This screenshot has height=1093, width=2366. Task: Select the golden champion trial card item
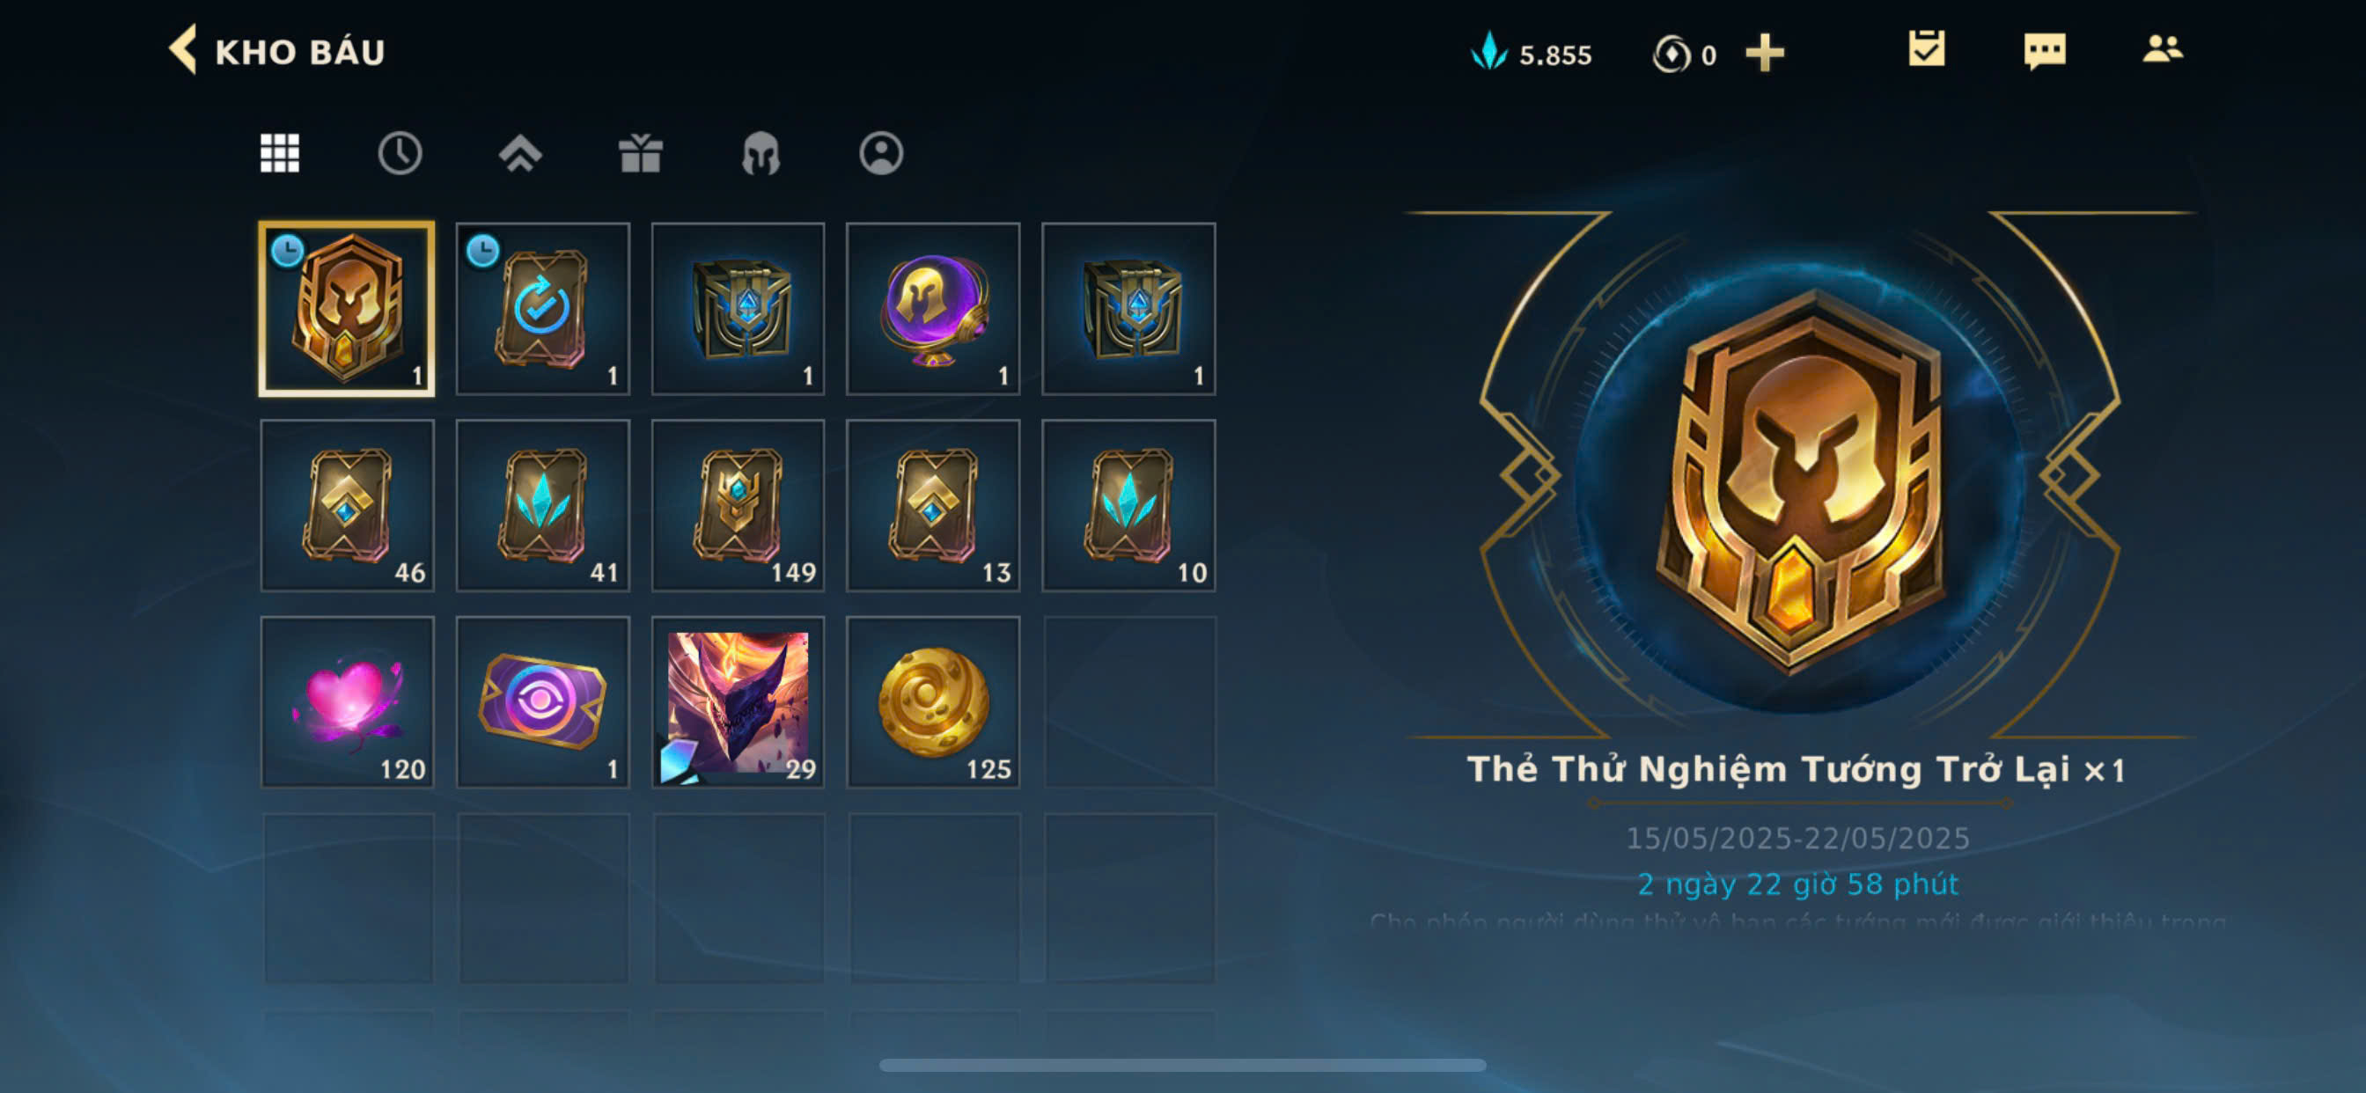pyautogui.click(x=347, y=310)
